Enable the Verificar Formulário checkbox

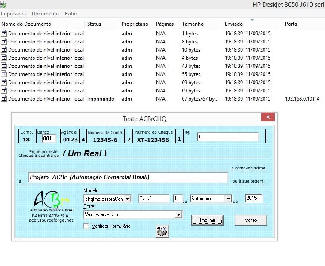(x=86, y=226)
